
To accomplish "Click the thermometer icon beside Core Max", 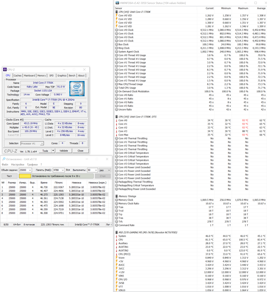I will point(116,135).
